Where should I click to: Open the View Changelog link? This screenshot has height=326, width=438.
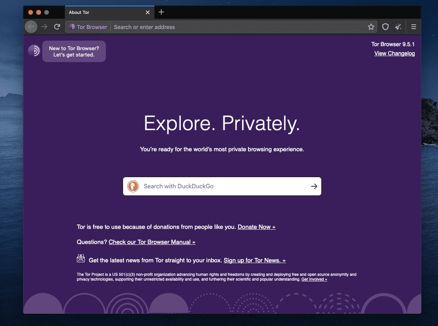[x=394, y=53]
